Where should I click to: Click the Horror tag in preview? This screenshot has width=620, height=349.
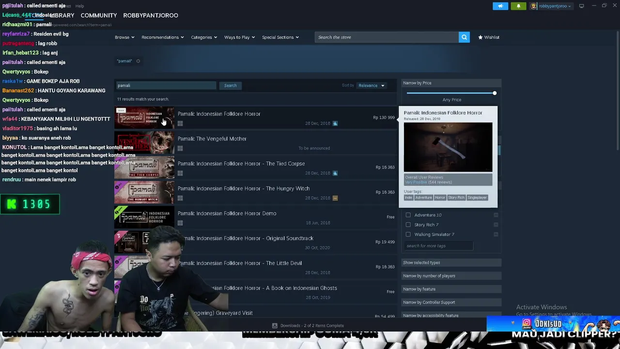click(440, 197)
